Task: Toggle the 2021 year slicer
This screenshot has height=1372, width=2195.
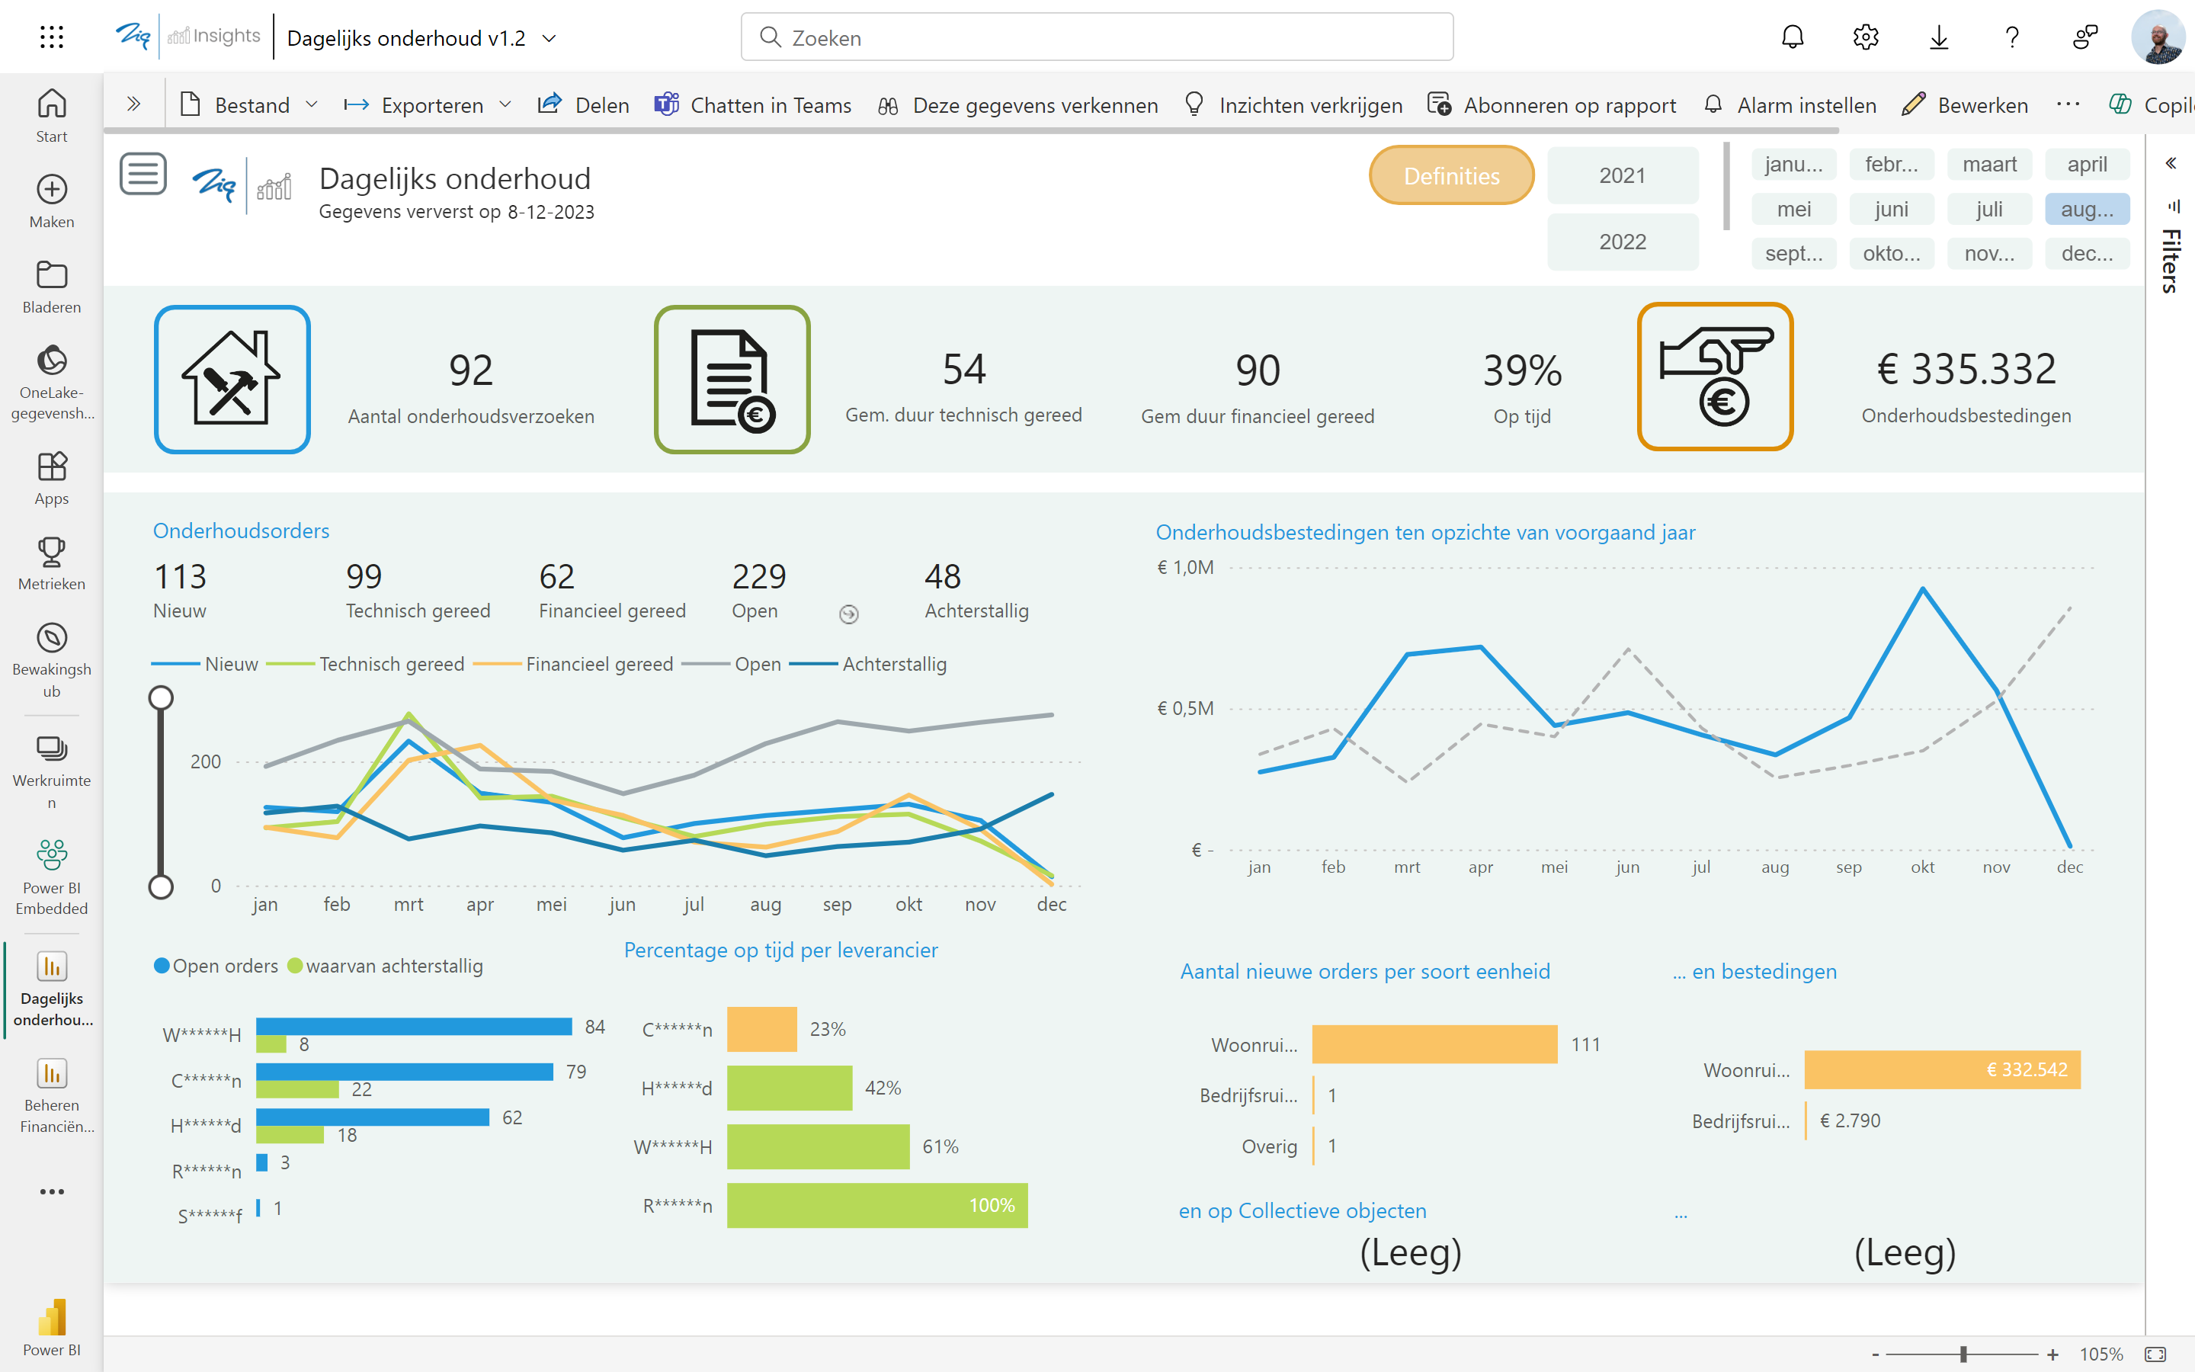Action: (x=1622, y=175)
